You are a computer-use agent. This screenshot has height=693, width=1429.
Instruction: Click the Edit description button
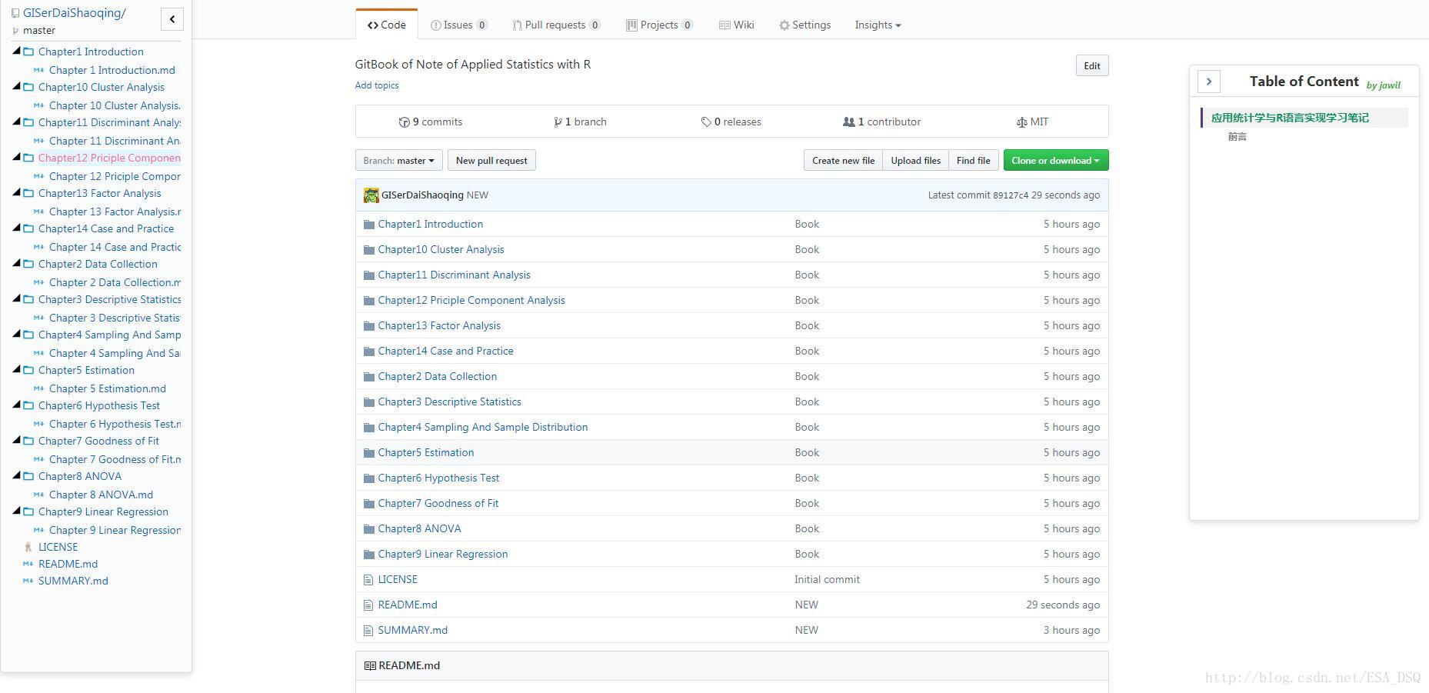tap(1091, 65)
